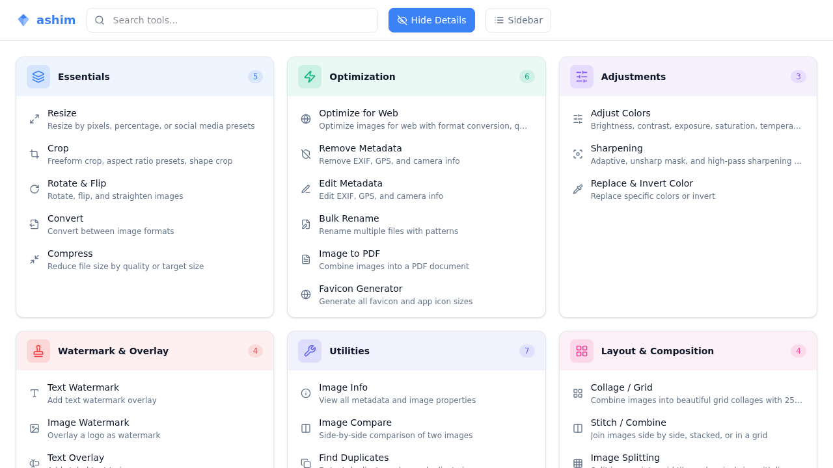Click the magnifier icon in search box
The image size is (833, 468).
pos(100,20)
